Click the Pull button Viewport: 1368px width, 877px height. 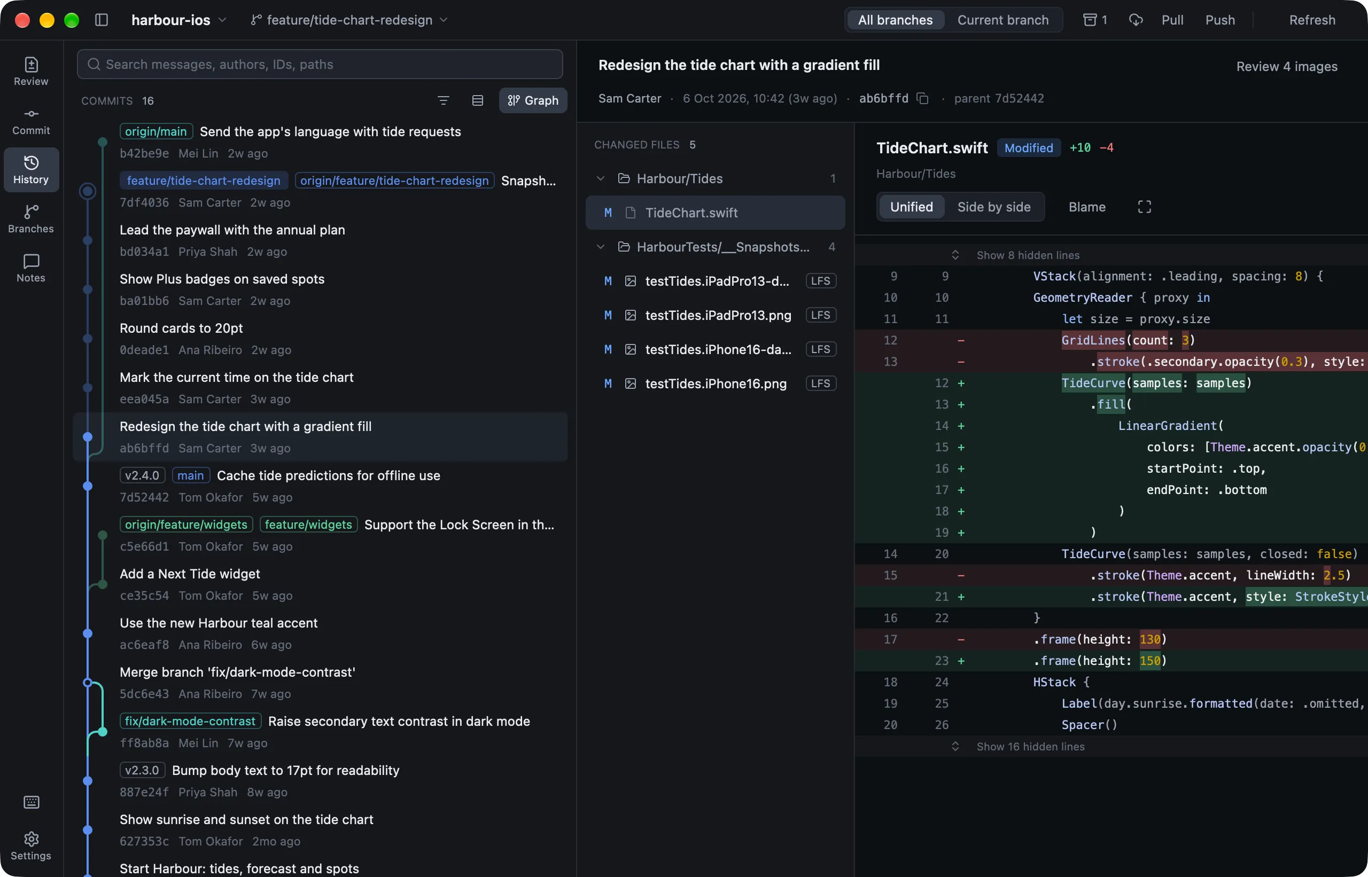pyautogui.click(x=1172, y=20)
